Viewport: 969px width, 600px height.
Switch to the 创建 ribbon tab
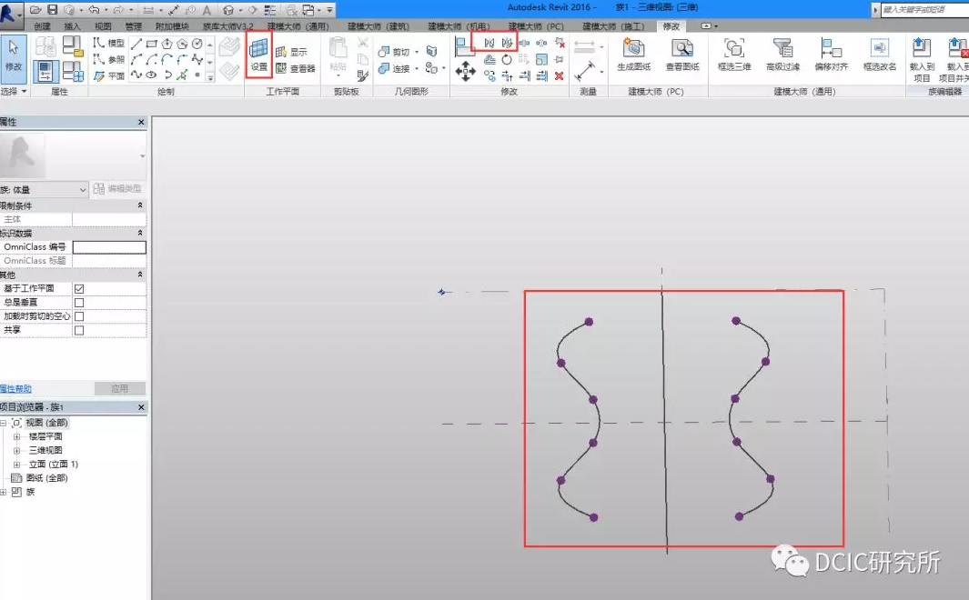click(43, 26)
